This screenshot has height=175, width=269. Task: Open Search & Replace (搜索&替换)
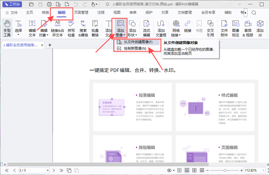pyautogui.click(x=83, y=28)
